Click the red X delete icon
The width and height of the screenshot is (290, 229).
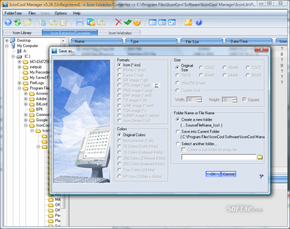(118, 22)
